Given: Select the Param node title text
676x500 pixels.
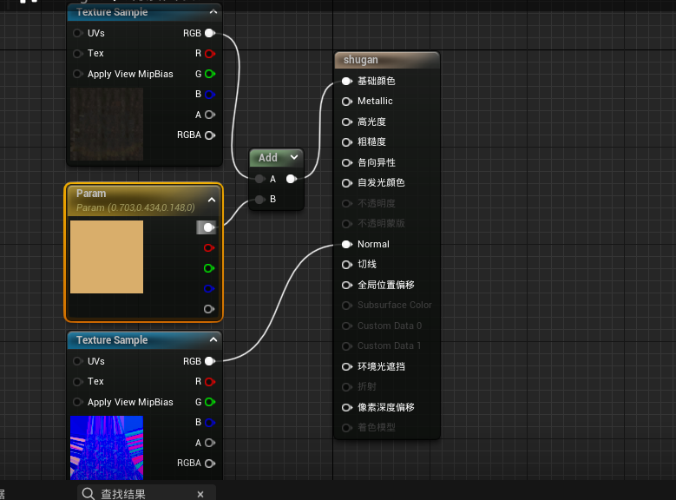Looking at the screenshot, I should 91,194.
